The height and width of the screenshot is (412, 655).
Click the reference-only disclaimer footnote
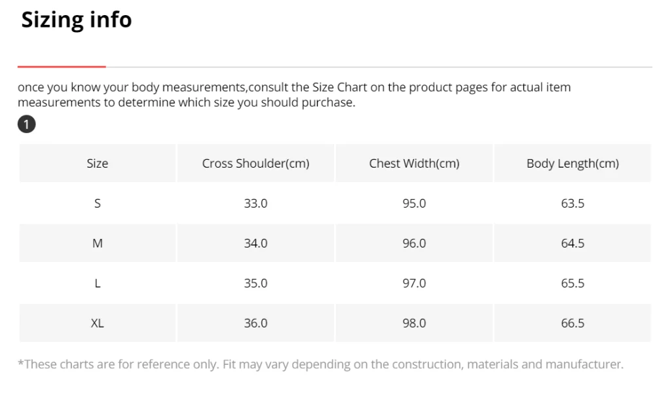320,364
